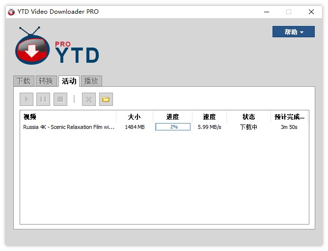Click the 预计完成 column header

click(289, 117)
